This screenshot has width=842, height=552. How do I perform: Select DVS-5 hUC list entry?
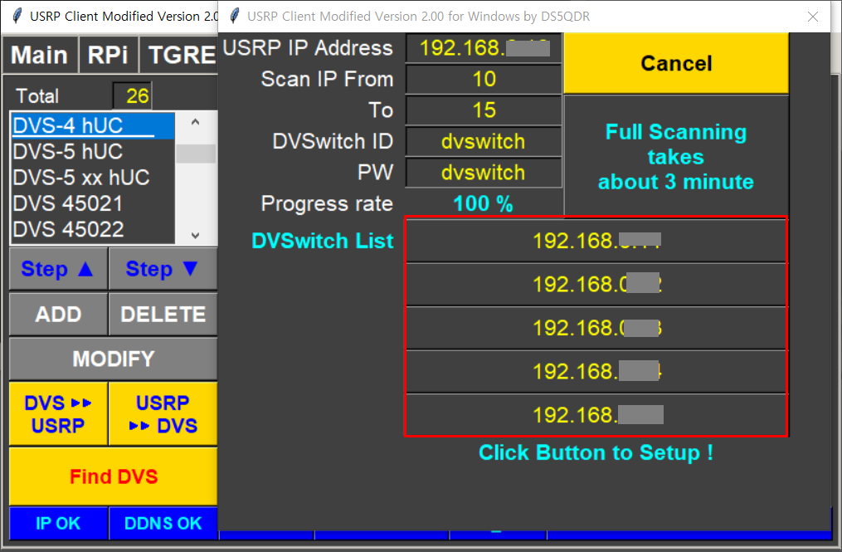click(93, 152)
